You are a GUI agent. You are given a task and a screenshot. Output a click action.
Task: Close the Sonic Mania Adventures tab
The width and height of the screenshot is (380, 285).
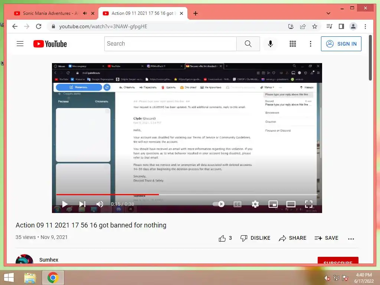(x=93, y=13)
